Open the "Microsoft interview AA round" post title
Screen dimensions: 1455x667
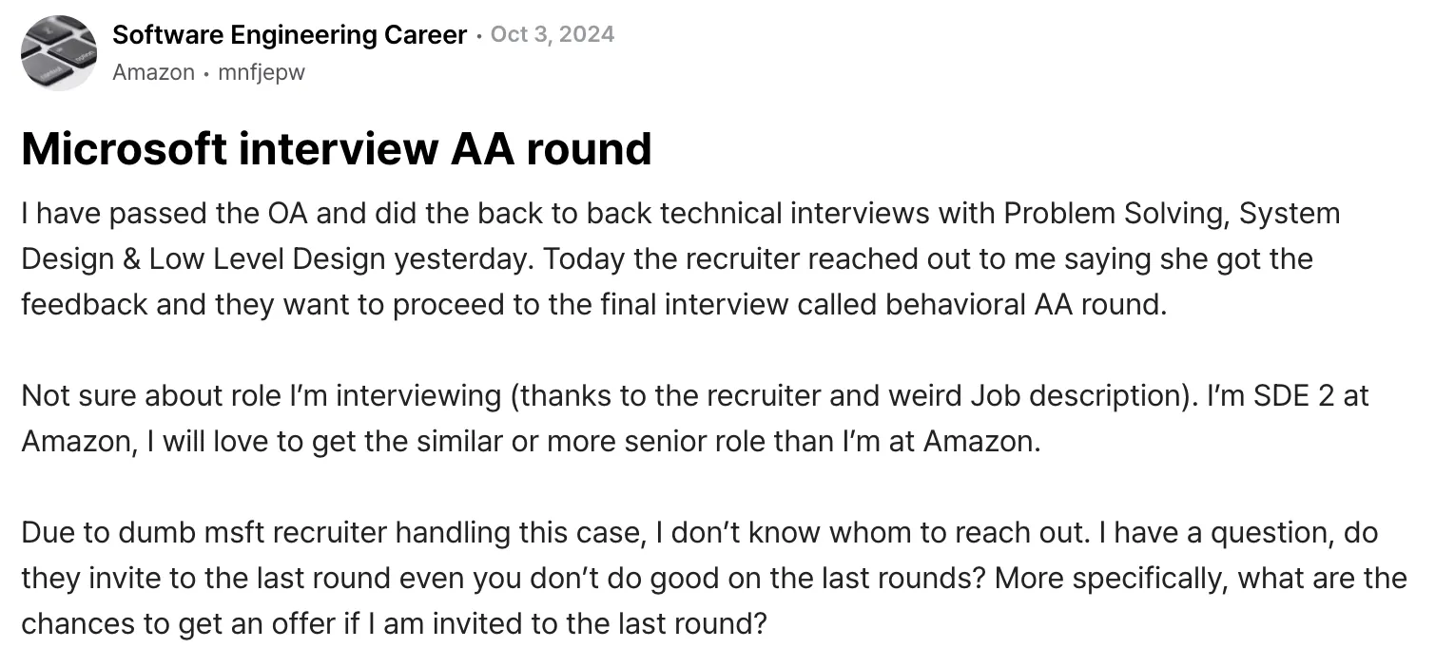click(x=336, y=149)
